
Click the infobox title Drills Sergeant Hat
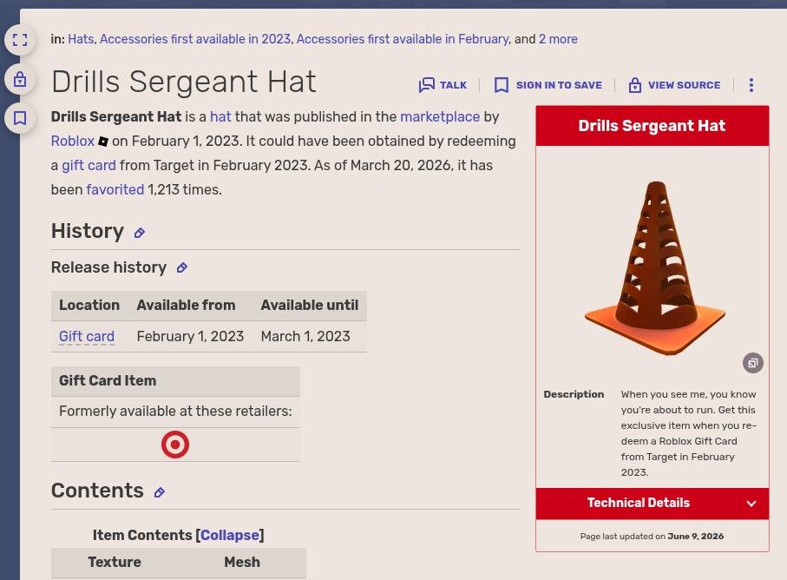click(652, 126)
